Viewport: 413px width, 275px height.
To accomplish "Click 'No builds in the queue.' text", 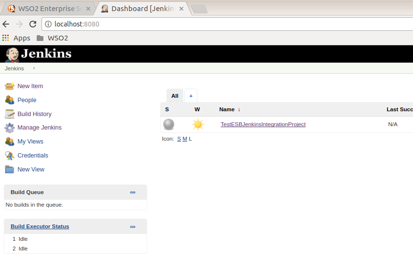I will pos(34,205).
